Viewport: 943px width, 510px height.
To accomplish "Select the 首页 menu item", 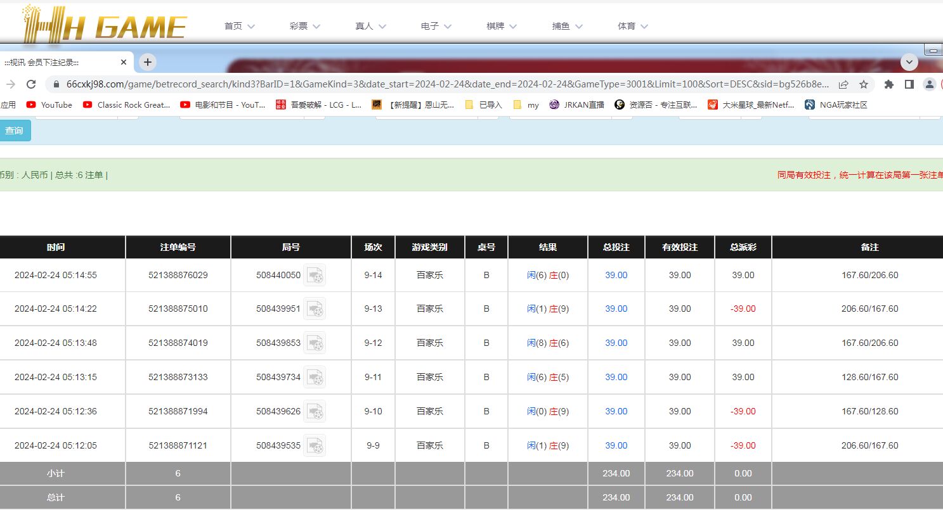I will (239, 26).
